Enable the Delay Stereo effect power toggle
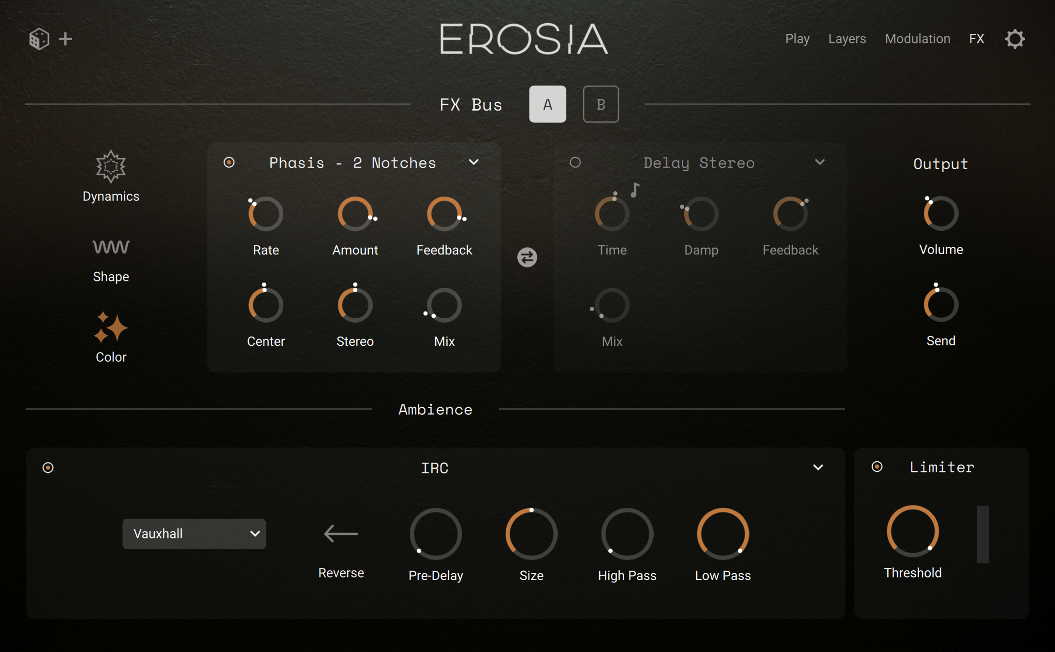This screenshot has width=1055, height=652. click(x=575, y=162)
